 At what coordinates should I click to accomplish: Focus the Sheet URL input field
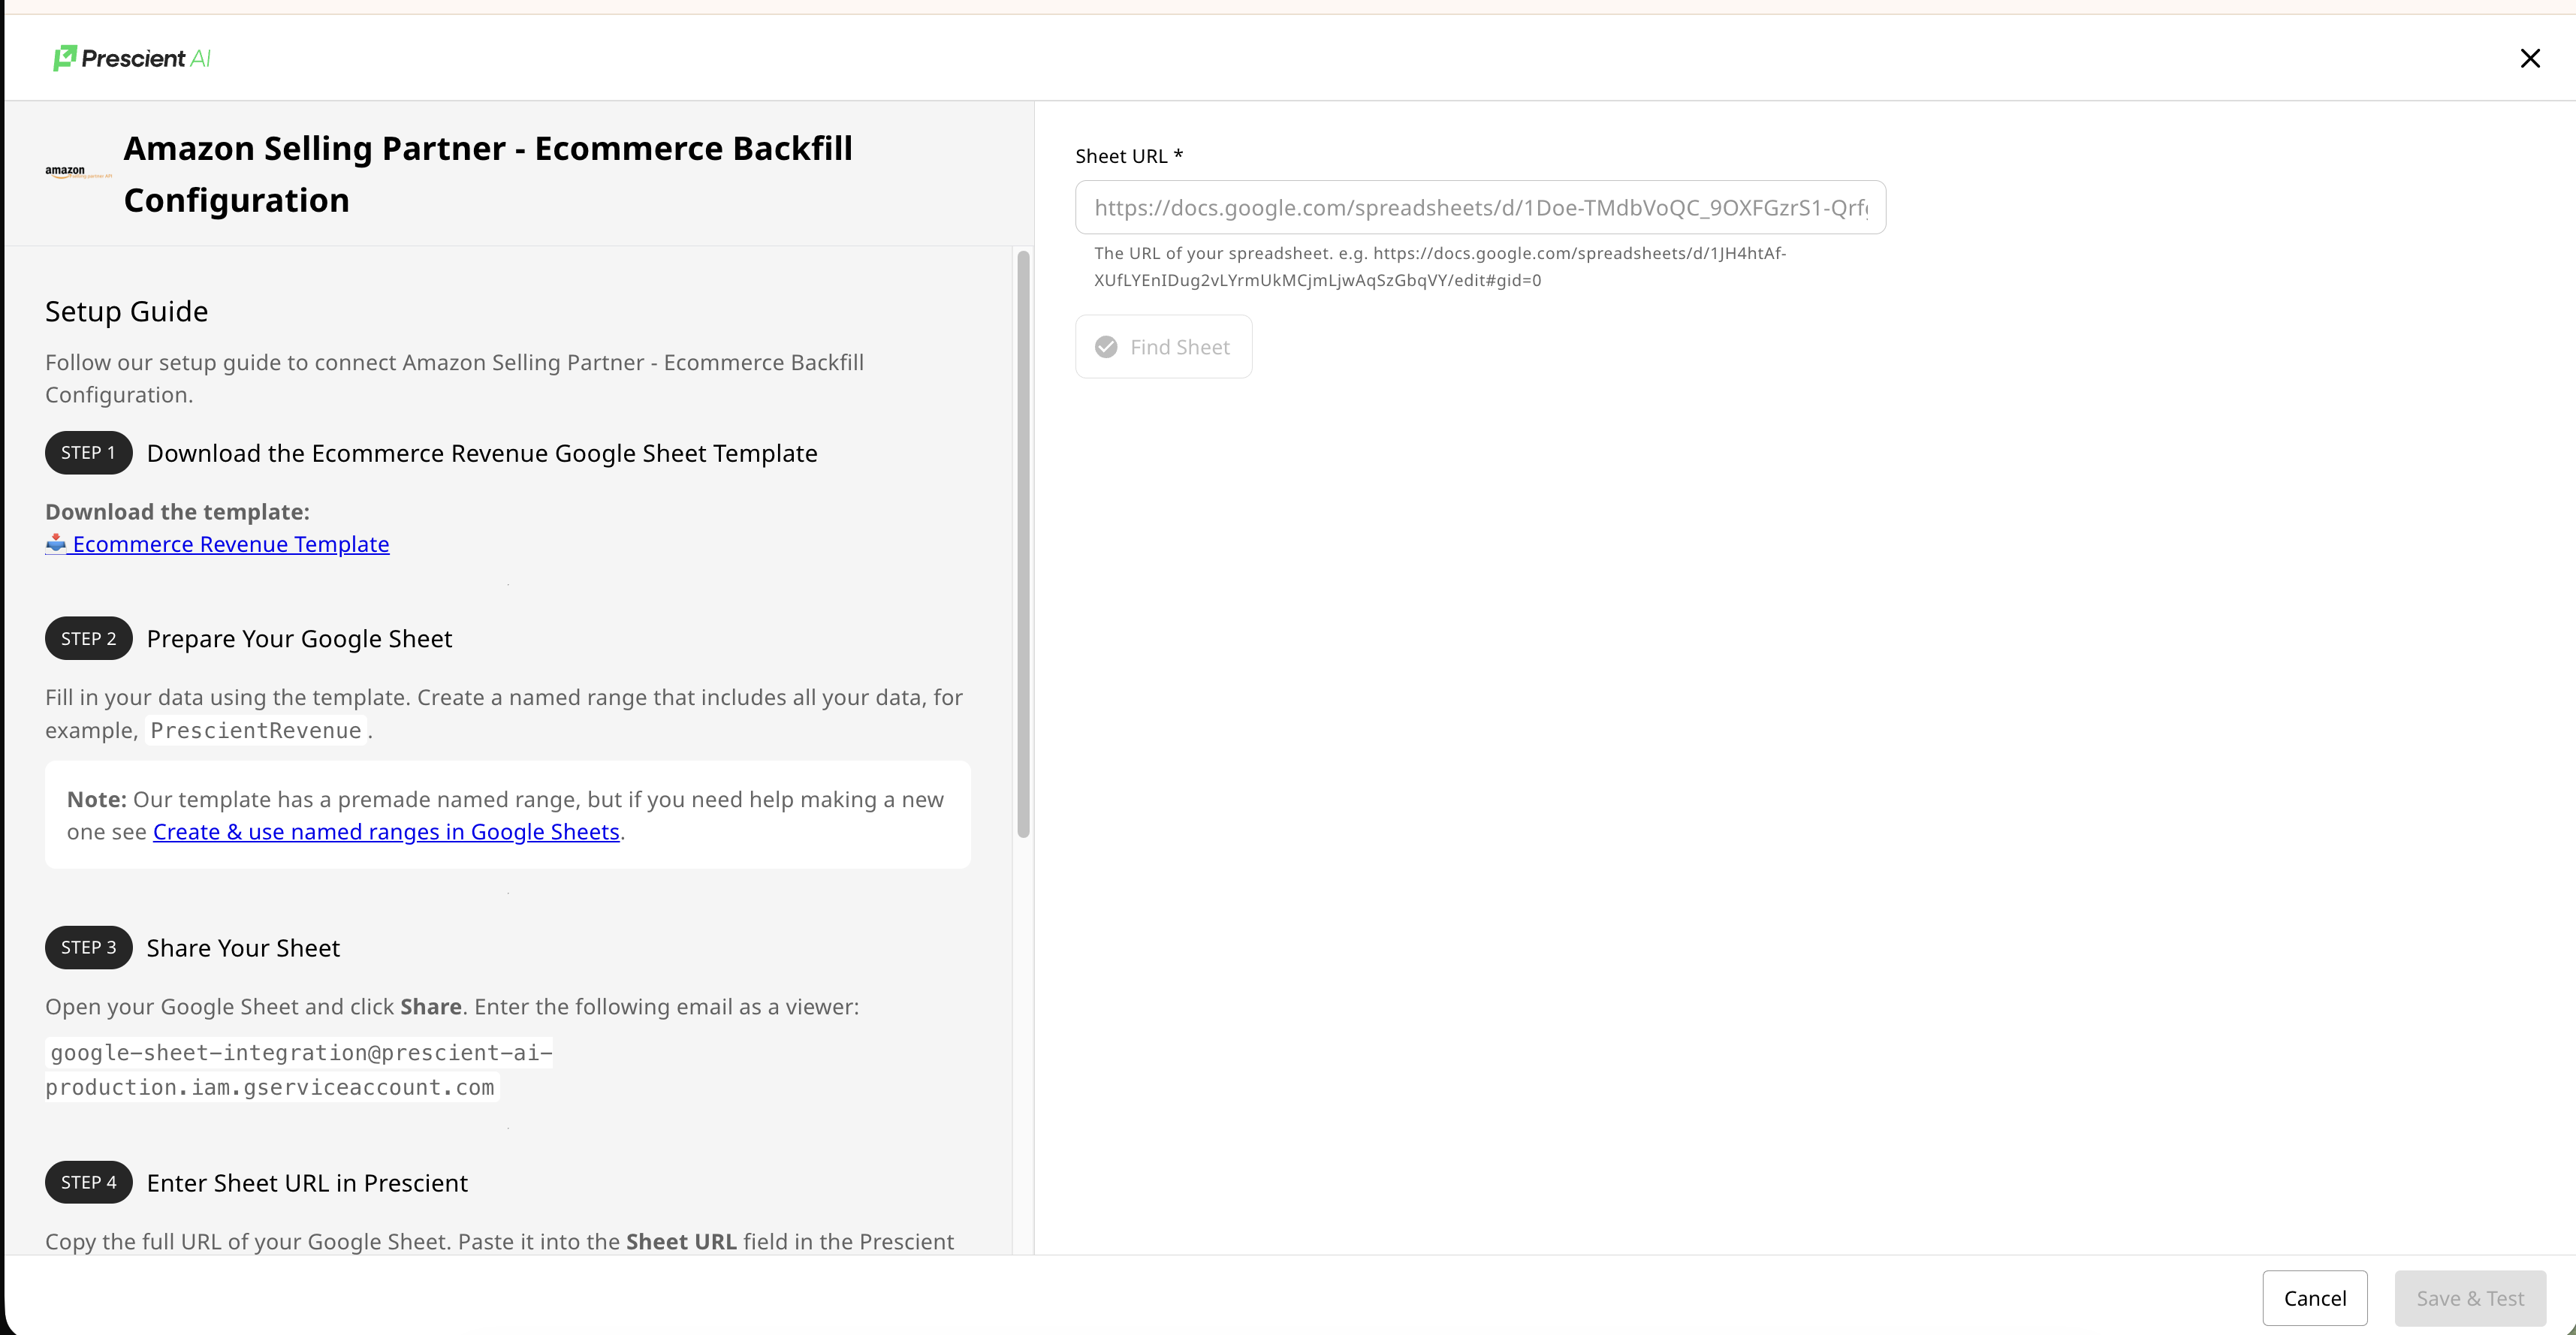1480,207
